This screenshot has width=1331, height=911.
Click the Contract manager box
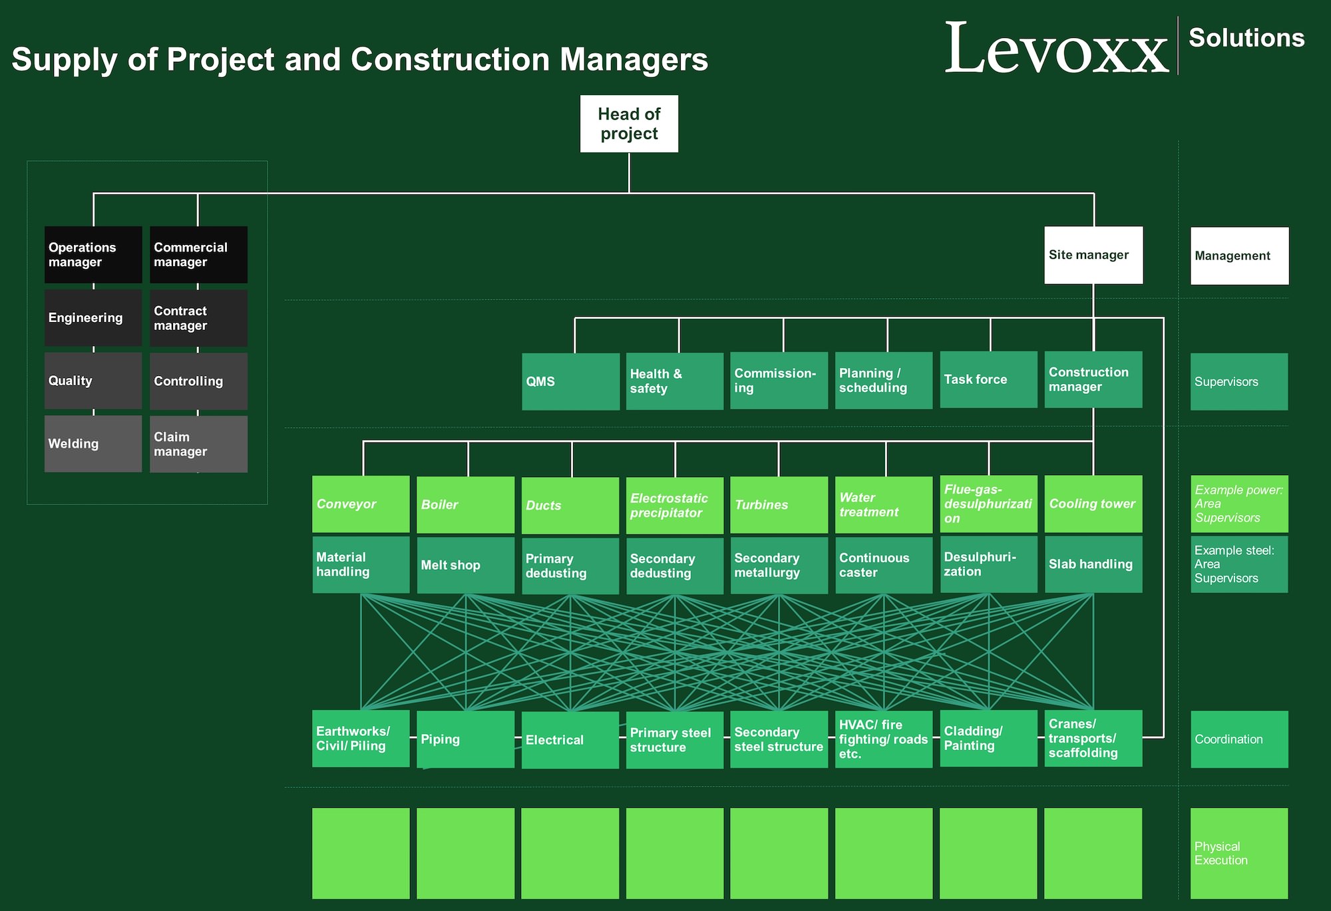[198, 318]
